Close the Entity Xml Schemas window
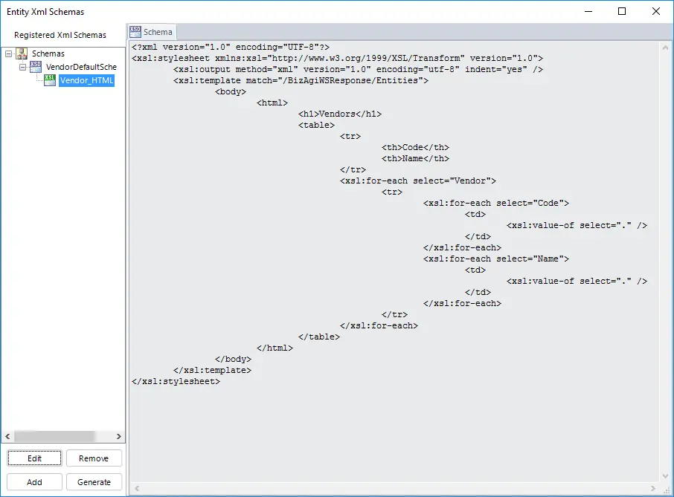This screenshot has height=497, width=674. (656, 12)
